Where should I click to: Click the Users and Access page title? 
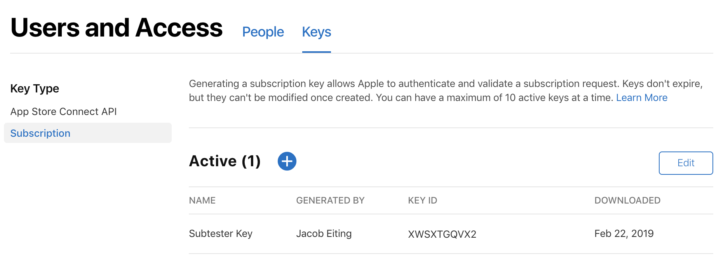pos(117,28)
